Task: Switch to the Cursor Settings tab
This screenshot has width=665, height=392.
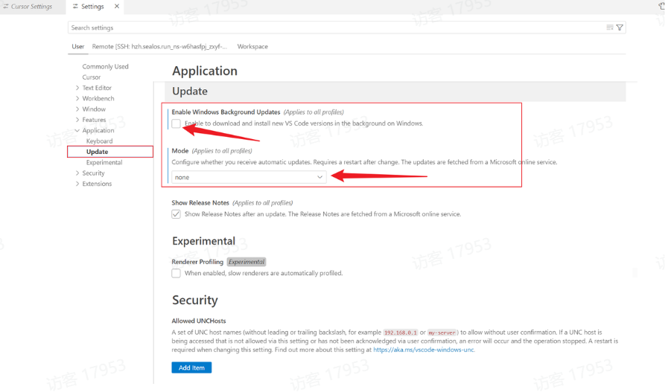Action: [28, 7]
